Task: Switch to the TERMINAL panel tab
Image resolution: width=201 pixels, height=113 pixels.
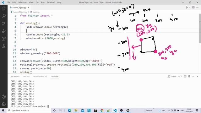Action: tap(54, 76)
